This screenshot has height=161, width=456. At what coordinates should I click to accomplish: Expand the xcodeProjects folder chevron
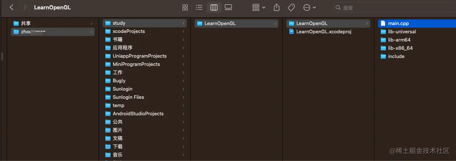184,31
